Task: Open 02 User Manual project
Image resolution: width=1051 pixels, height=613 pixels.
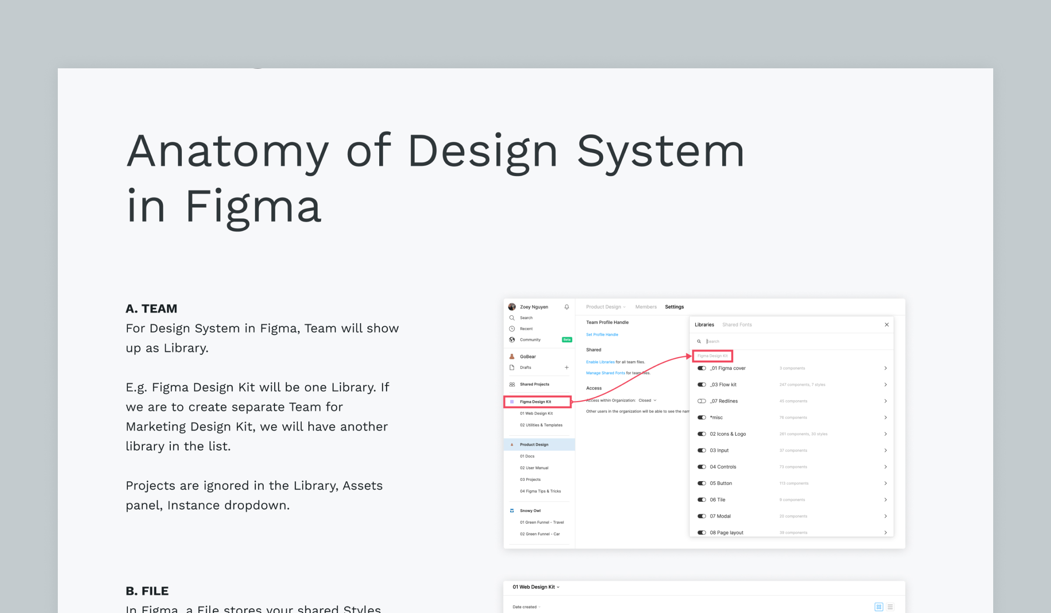Action: 534,468
